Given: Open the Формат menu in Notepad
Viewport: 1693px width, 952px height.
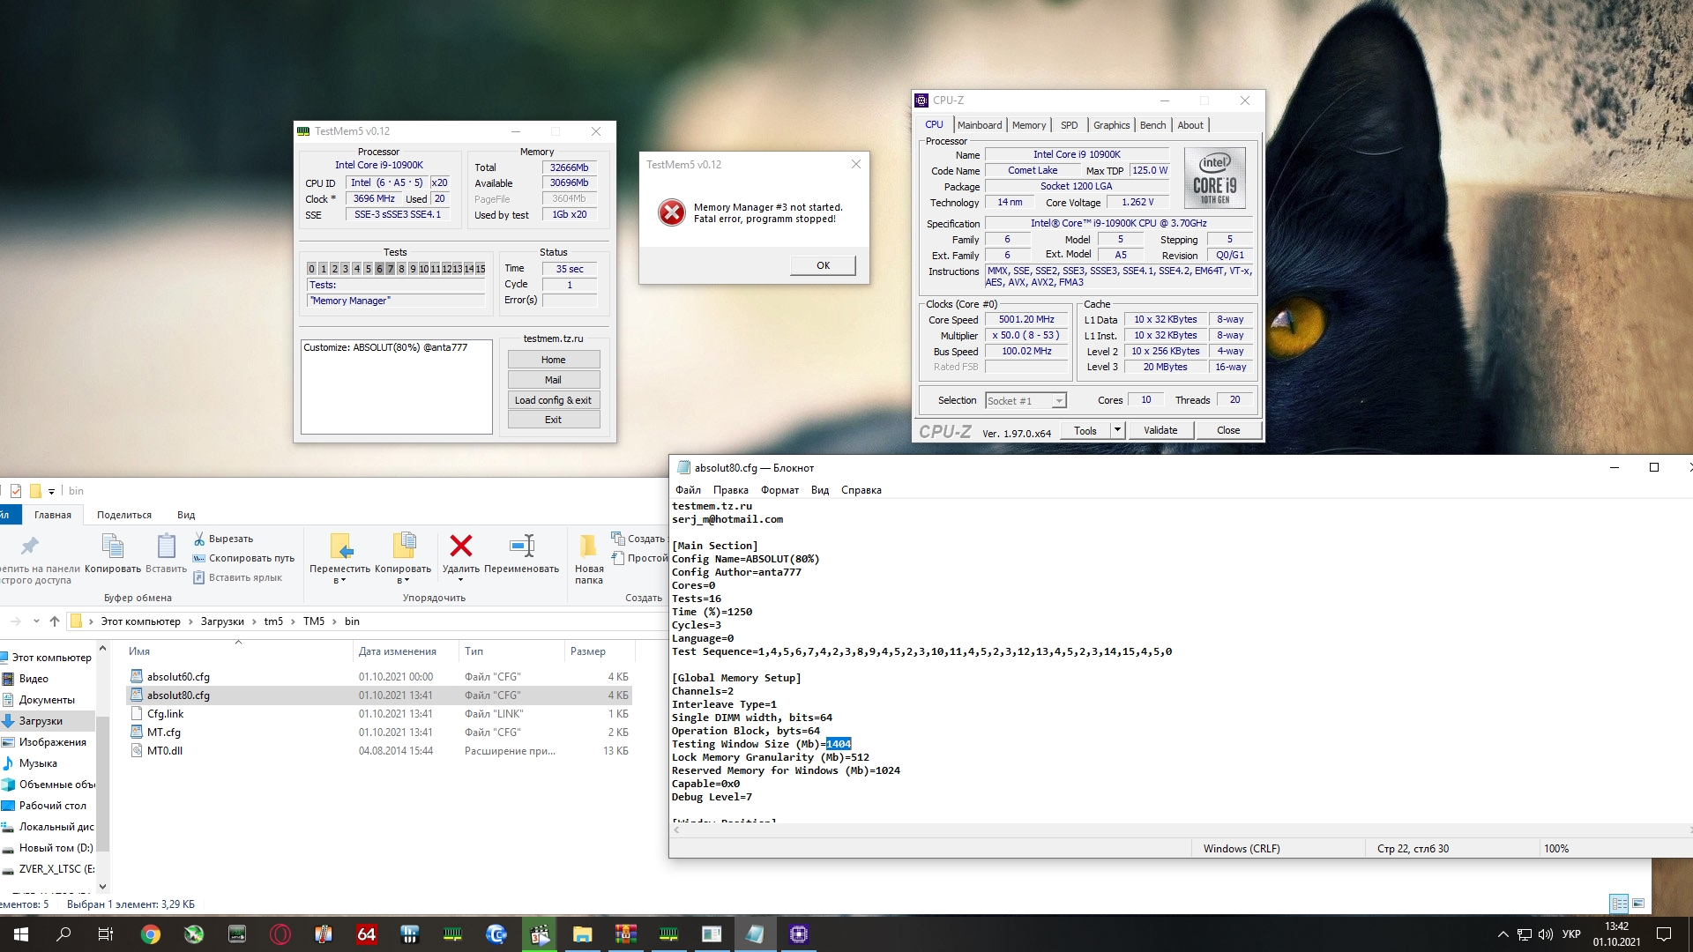Looking at the screenshot, I should pyautogui.click(x=779, y=490).
